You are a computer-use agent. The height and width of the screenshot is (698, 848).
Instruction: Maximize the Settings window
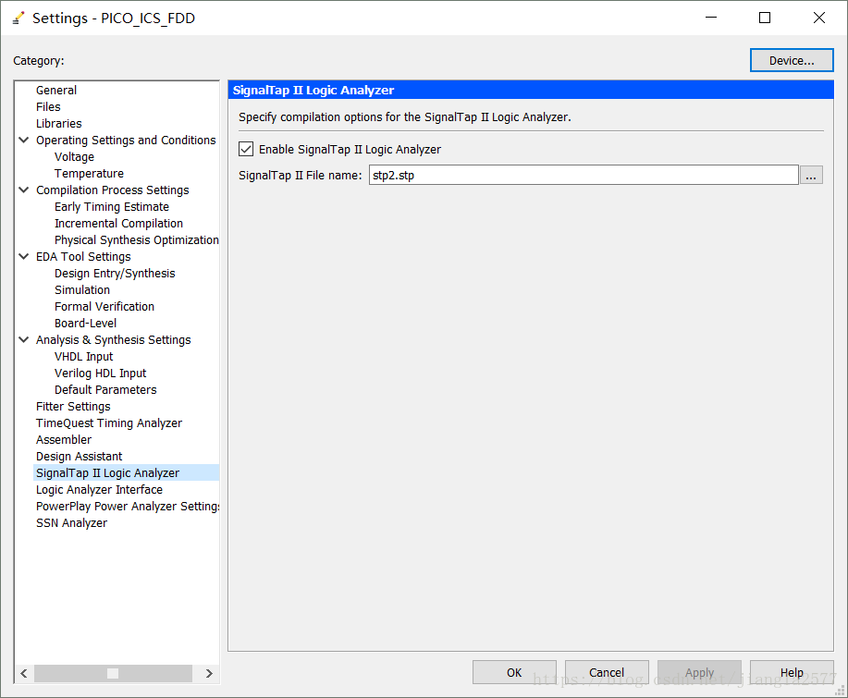pyautogui.click(x=765, y=18)
